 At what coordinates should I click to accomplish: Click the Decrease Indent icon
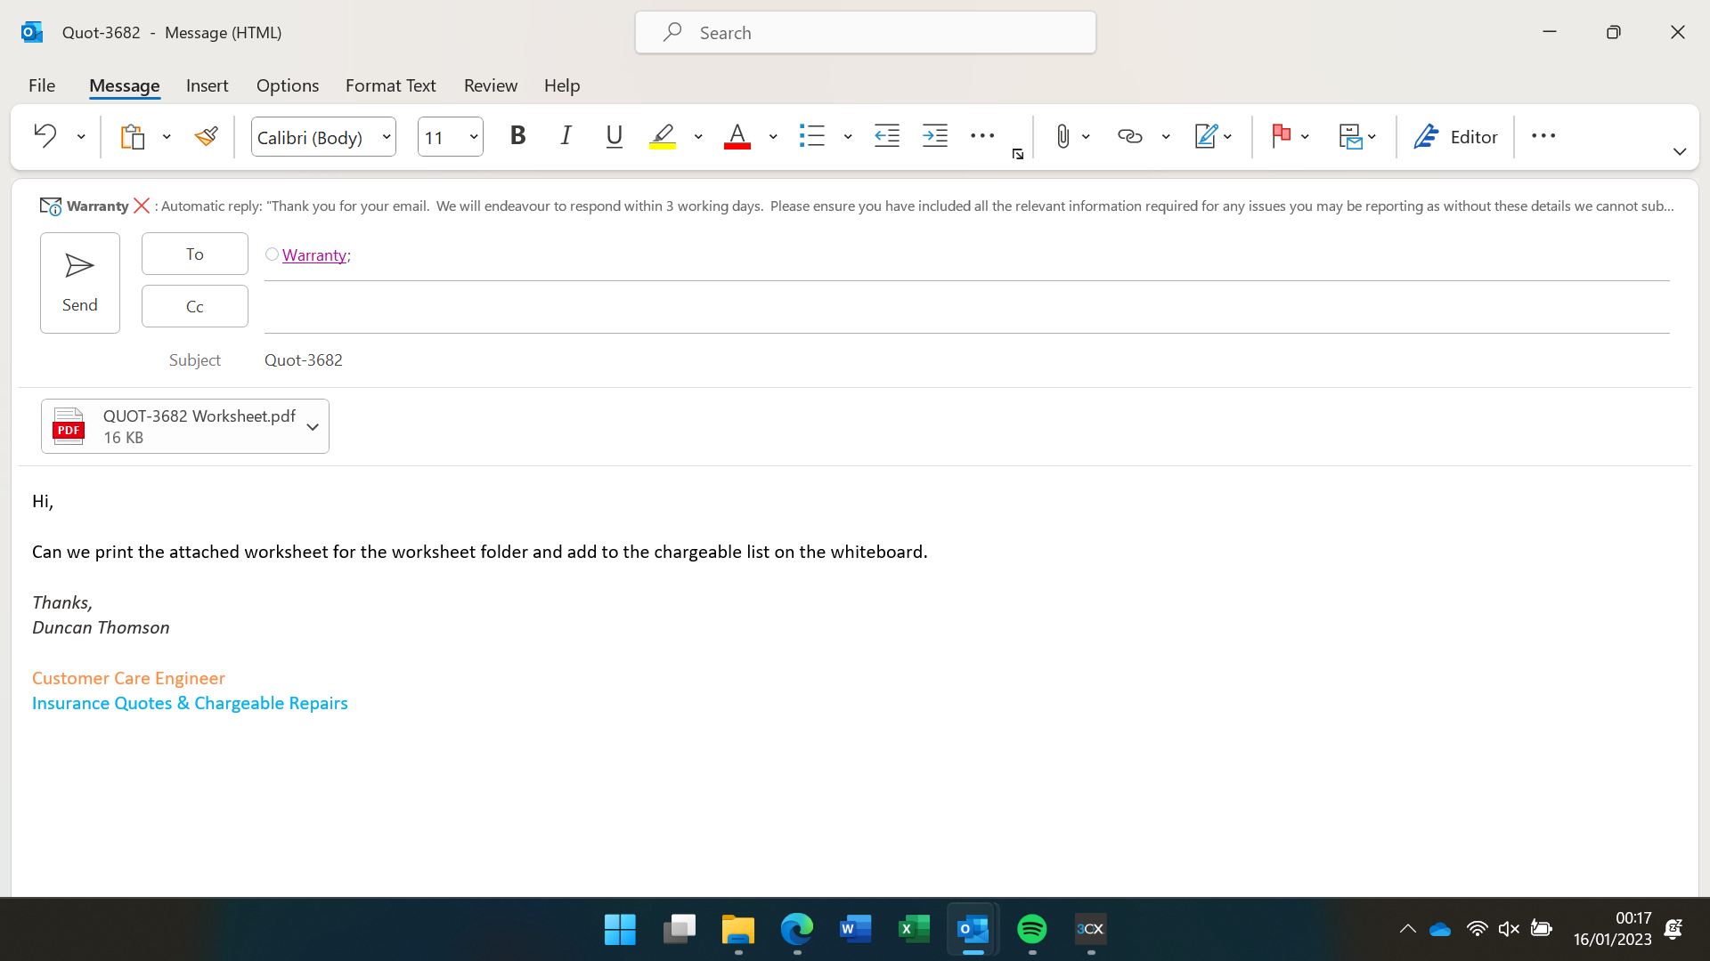886,136
